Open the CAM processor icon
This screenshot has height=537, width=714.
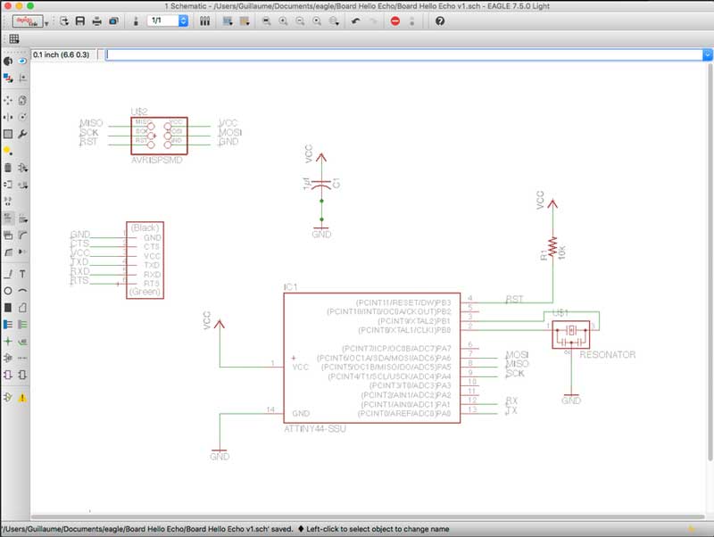(x=113, y=21)
